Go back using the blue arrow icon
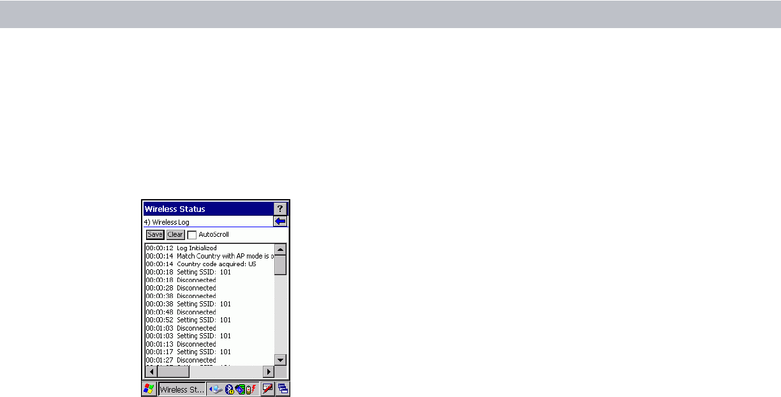This screenshot has height=397, width=781. 280,221
